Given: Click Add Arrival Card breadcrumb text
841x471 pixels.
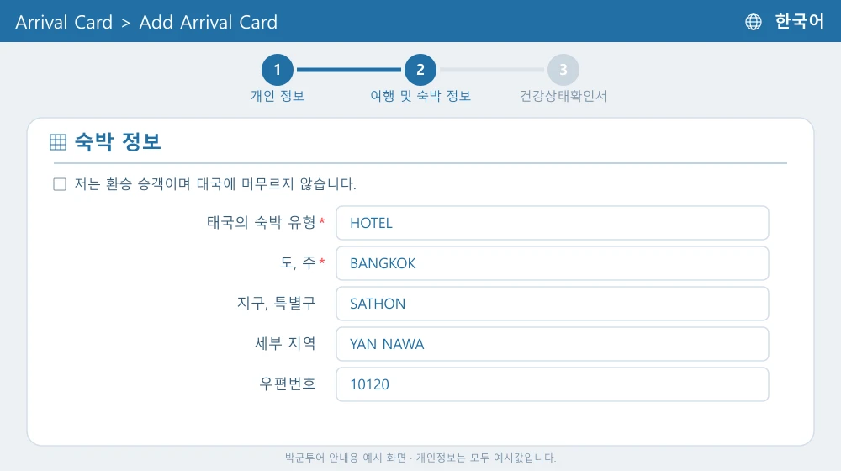Looking at the screenshot, I should pyautogui.click(x=208, y=22).
